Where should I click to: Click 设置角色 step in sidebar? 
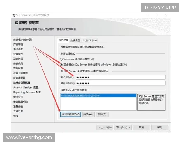(18, 54)
